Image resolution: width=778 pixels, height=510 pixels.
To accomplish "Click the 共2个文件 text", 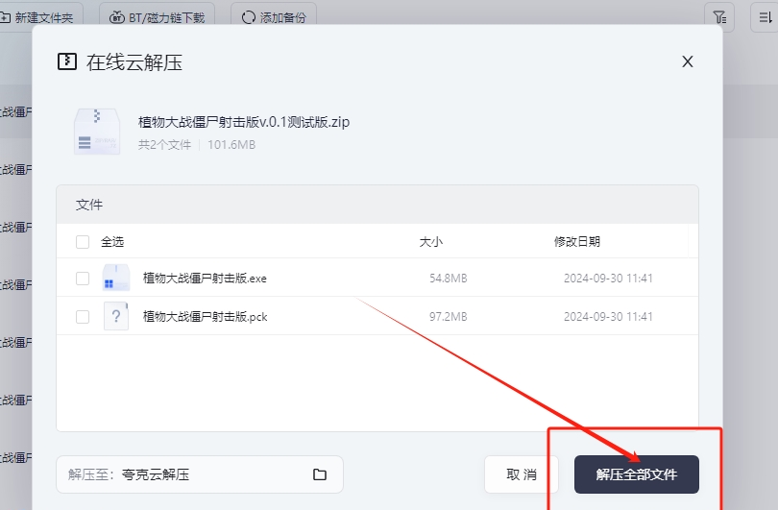I will click(164, 145).
